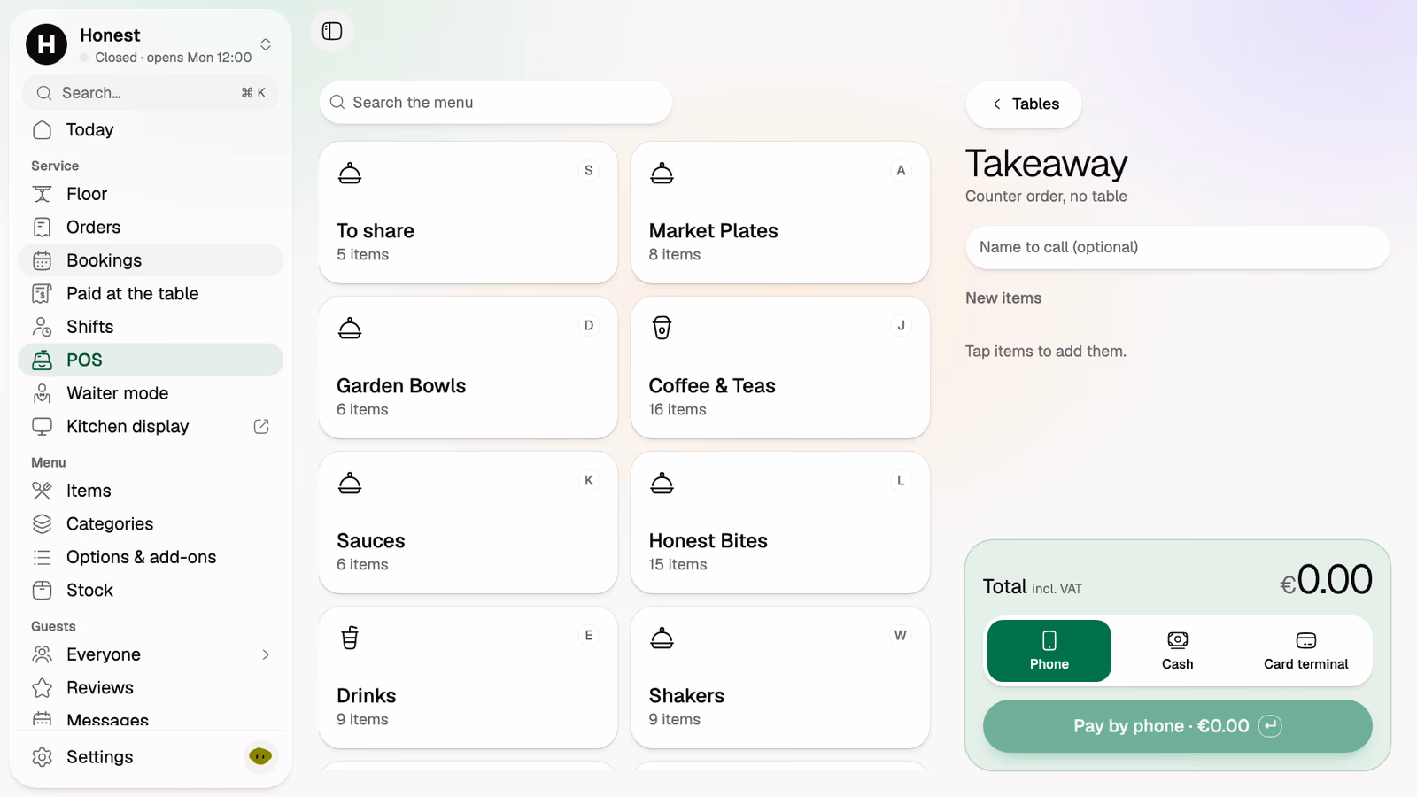
Task: Go to the Today overview
Action: [x=151, y=129]
